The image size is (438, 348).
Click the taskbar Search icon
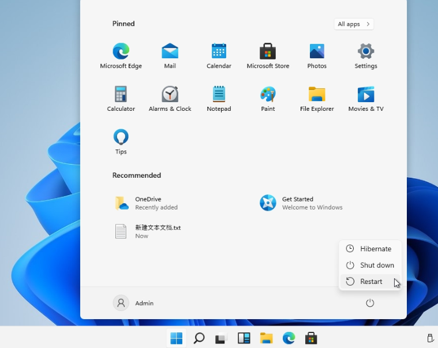pos(199,338)
